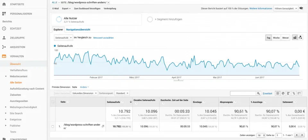Open the Weitere Informationen link
Image resolution: width=308 pixels, height=140 pixels.
coord(261,8)
